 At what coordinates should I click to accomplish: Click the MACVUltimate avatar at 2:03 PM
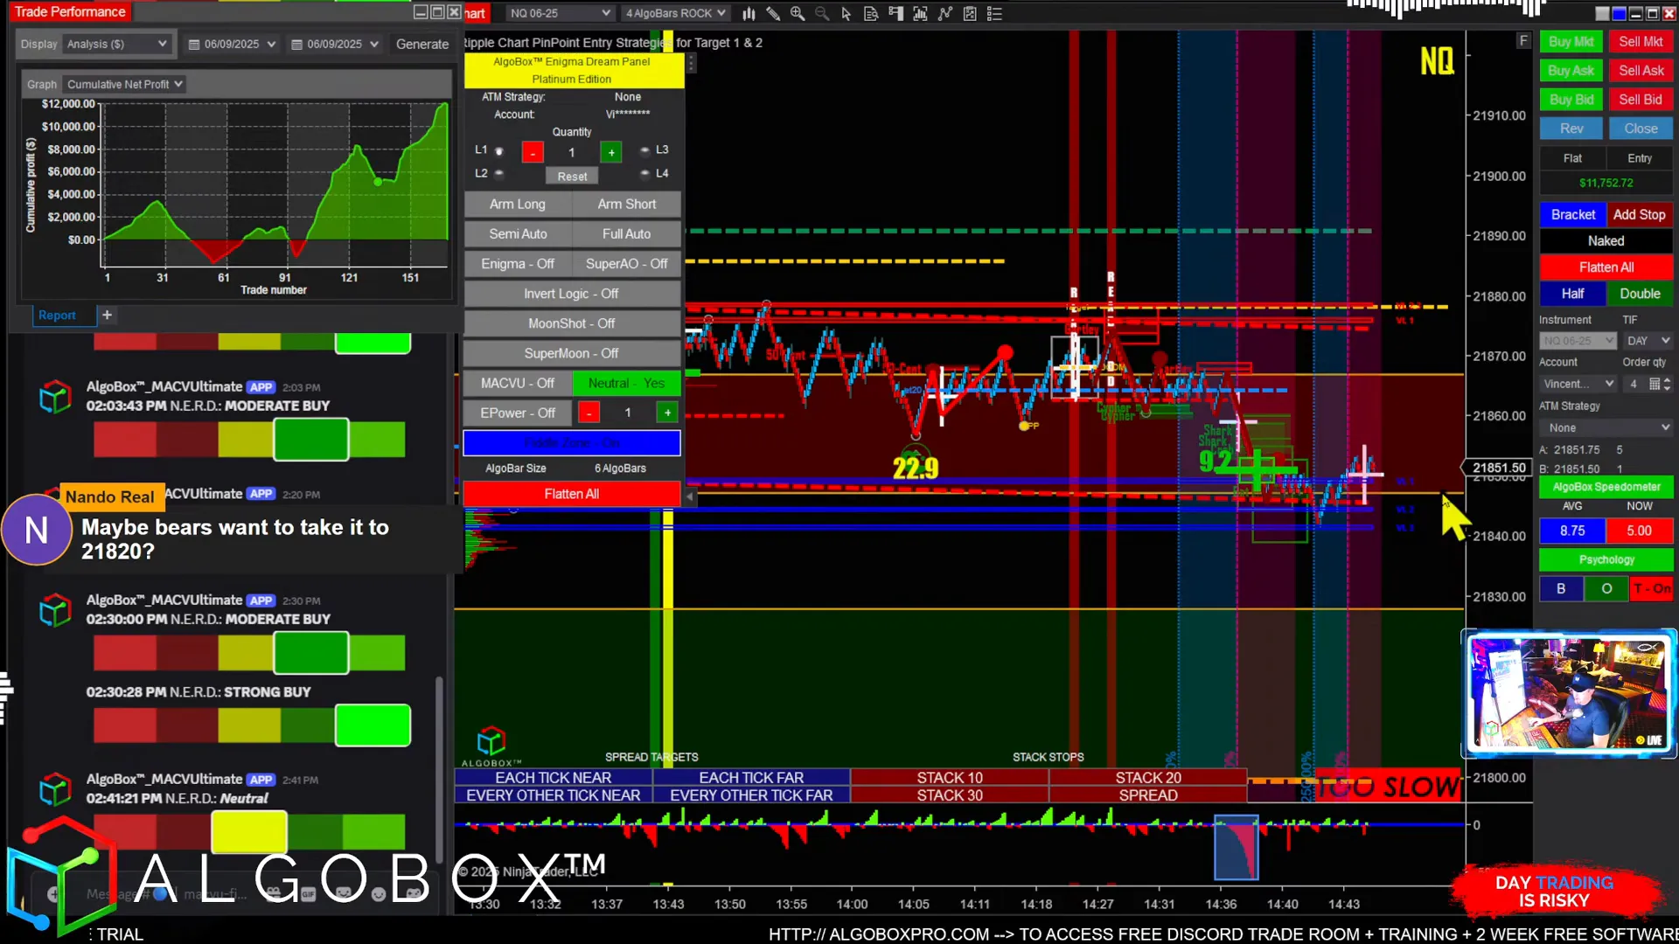tap(55, 397)
